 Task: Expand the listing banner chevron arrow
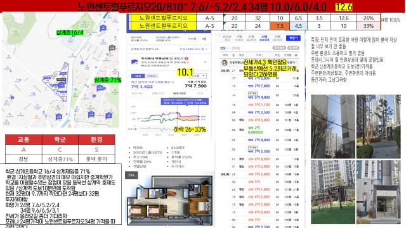pos(205,62)
